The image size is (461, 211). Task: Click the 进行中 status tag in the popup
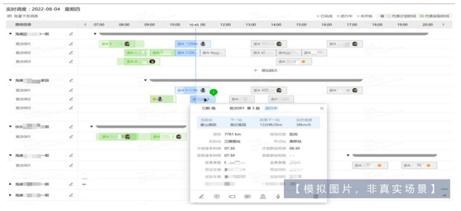(271, 108)
